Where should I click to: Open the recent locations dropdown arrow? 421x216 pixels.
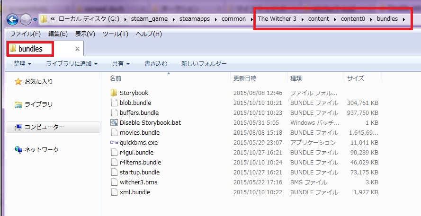(x=35, y=20)
